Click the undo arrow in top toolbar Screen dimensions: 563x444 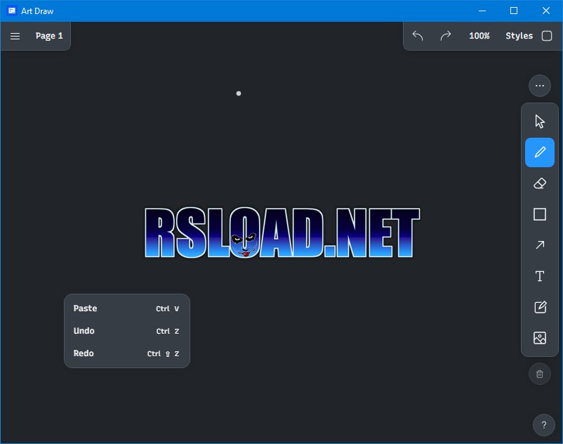tap(418, 36)
